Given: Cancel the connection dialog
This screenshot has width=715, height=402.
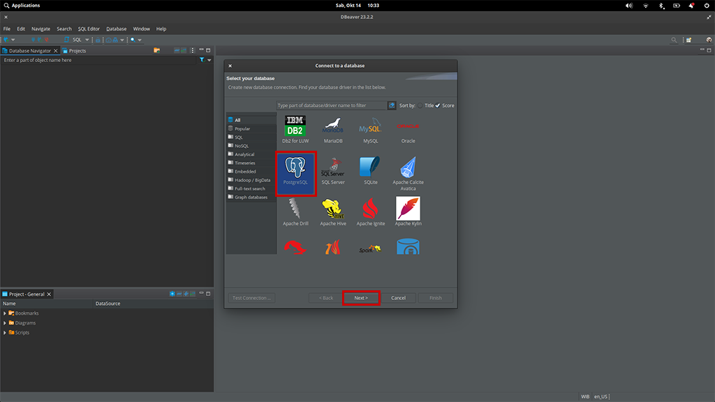Looking at the screenshot, I should [x=398, y=298].
